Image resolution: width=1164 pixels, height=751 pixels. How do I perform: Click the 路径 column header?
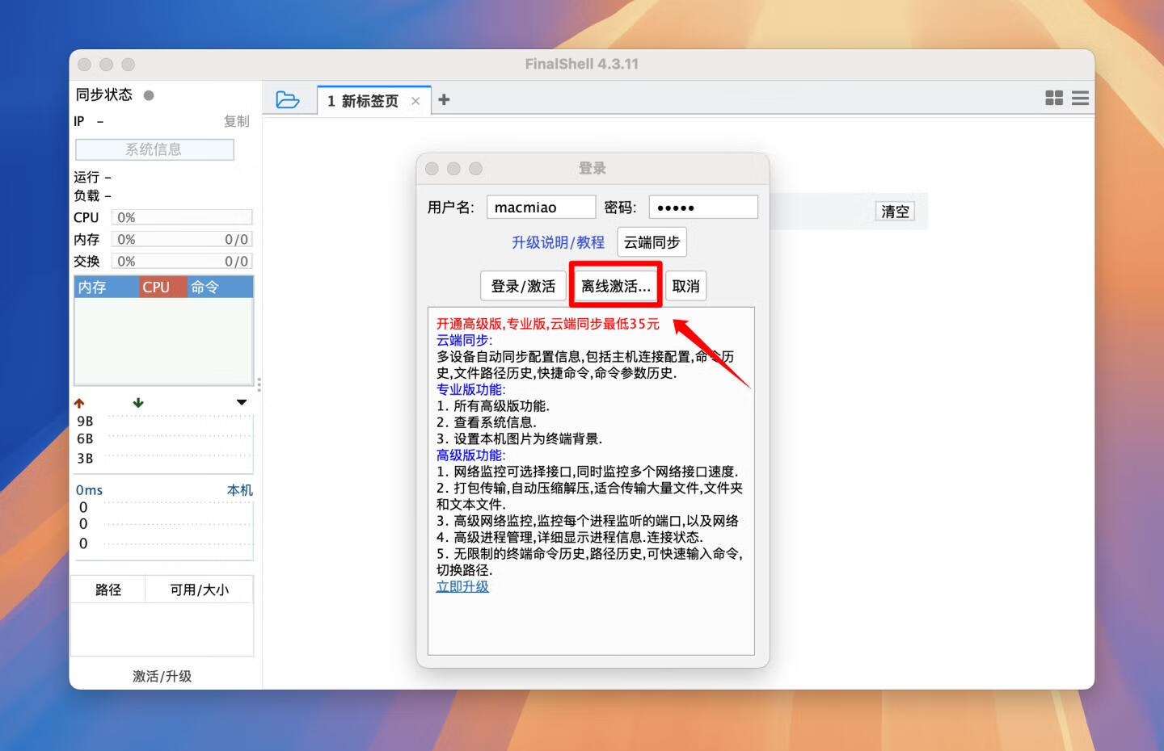point(108,589)
